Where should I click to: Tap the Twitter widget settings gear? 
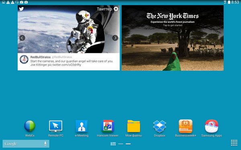(x=116, y=9)
